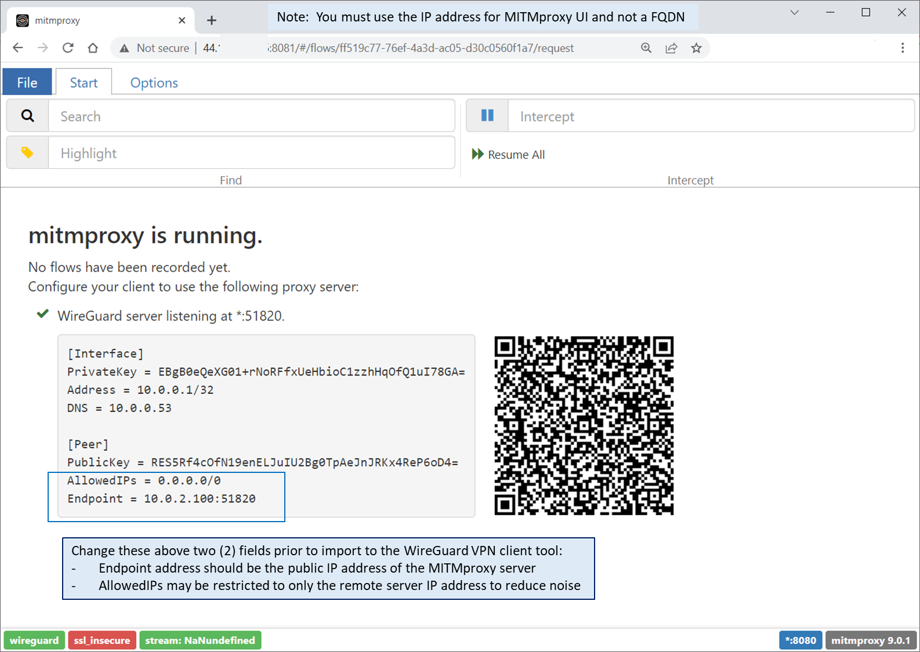Click into the Search input field
Image resolution: width=920 pixels, height=652 pixels.
(251, 116)
